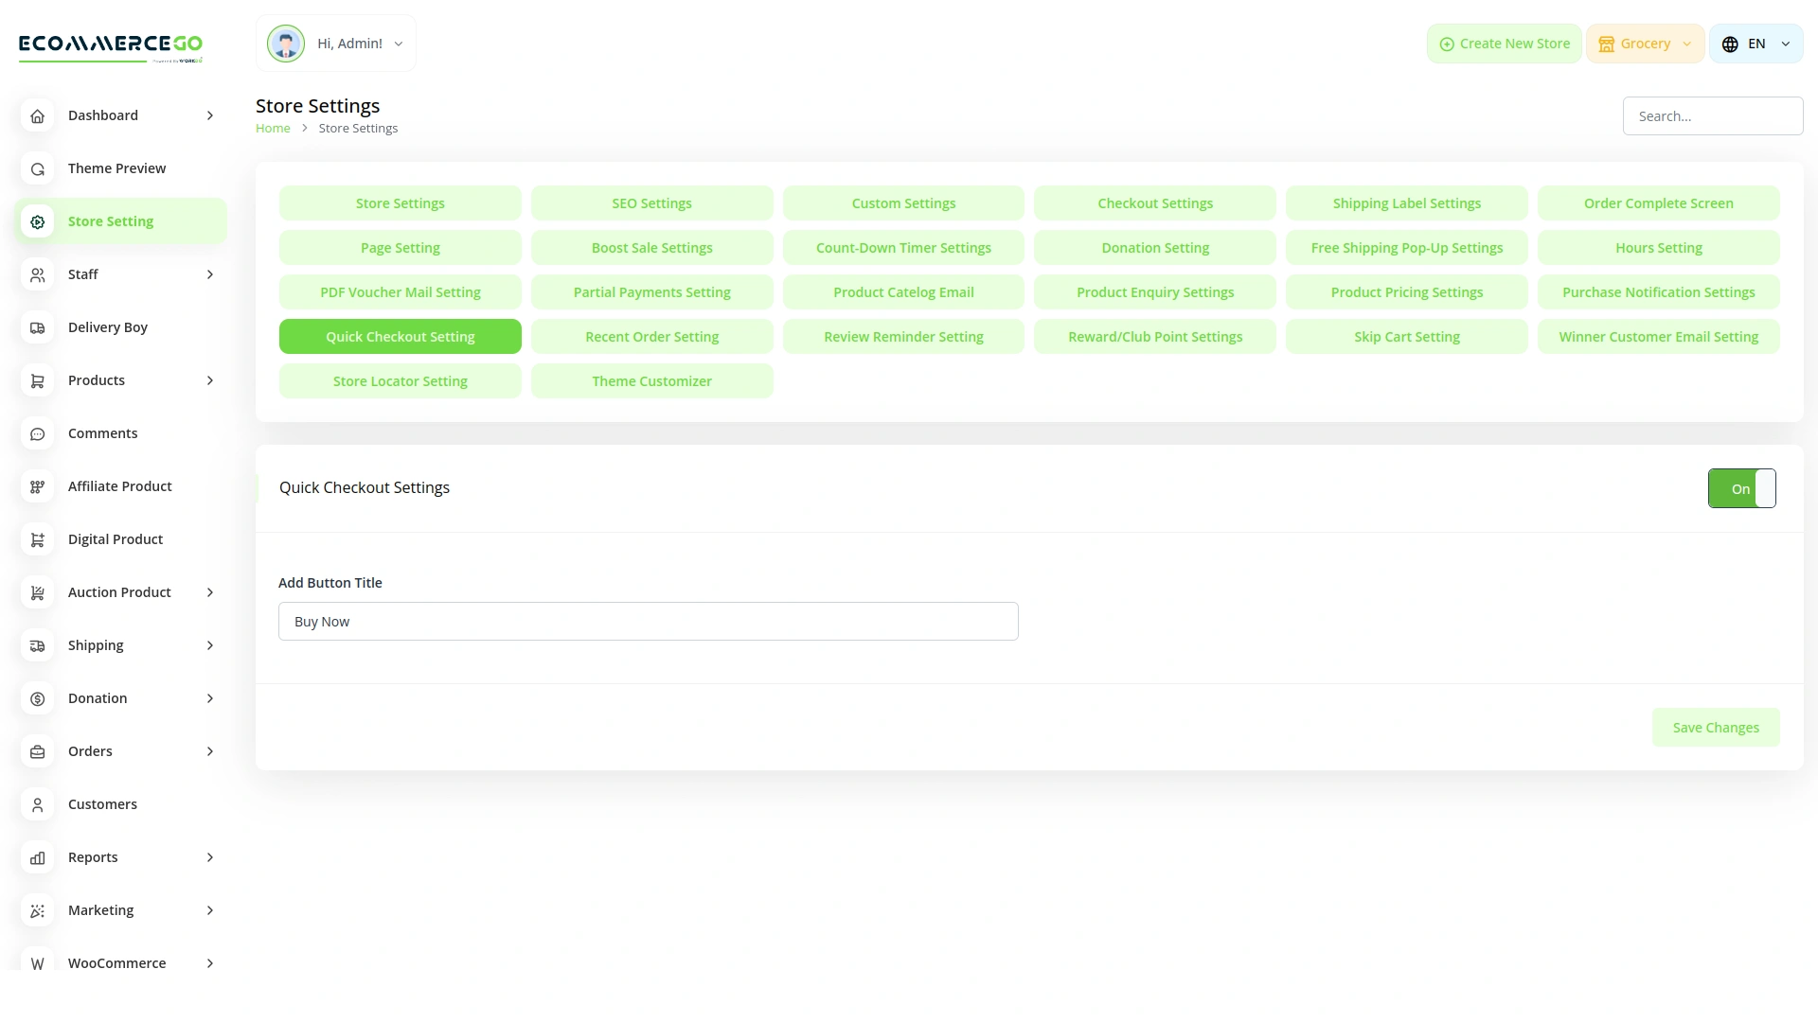Select the Theme Preview icon in sidebar
This screenshot has width=1818, height=1022.
(x=37, y=168)
